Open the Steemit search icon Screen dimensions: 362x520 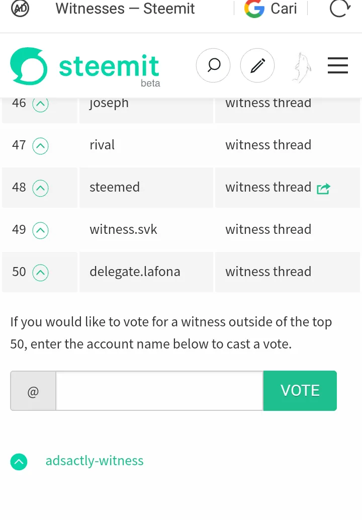point(213,65)
